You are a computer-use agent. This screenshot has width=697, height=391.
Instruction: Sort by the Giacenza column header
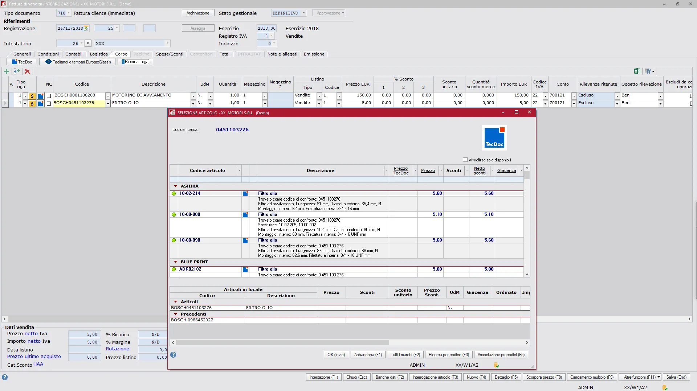[x=506, y=170]
